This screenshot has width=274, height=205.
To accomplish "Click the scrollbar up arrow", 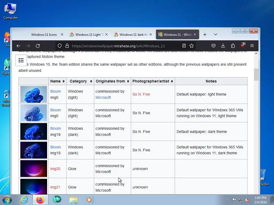I will pyautogui.click(x=256, y=53).
